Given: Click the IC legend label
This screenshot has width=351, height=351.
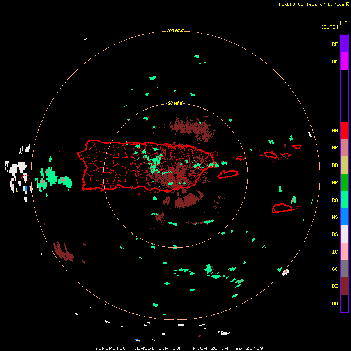Looking at the screenshot, I should (x=335, y=252).
